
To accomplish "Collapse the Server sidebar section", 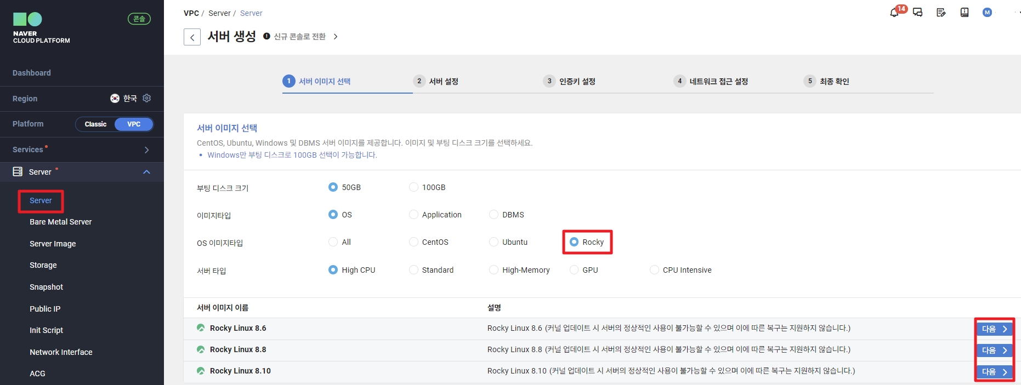I will (x=146, y=171).
